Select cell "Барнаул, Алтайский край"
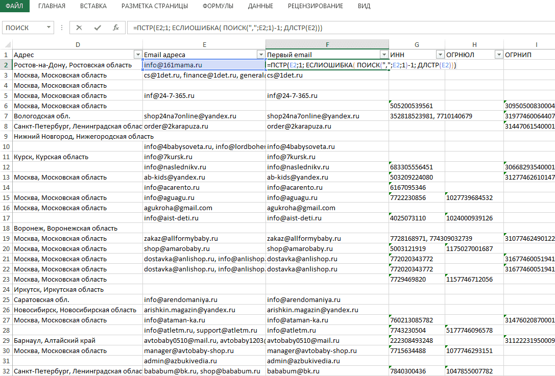The width and height of the screenshot is (555, 376). point(78,341)
